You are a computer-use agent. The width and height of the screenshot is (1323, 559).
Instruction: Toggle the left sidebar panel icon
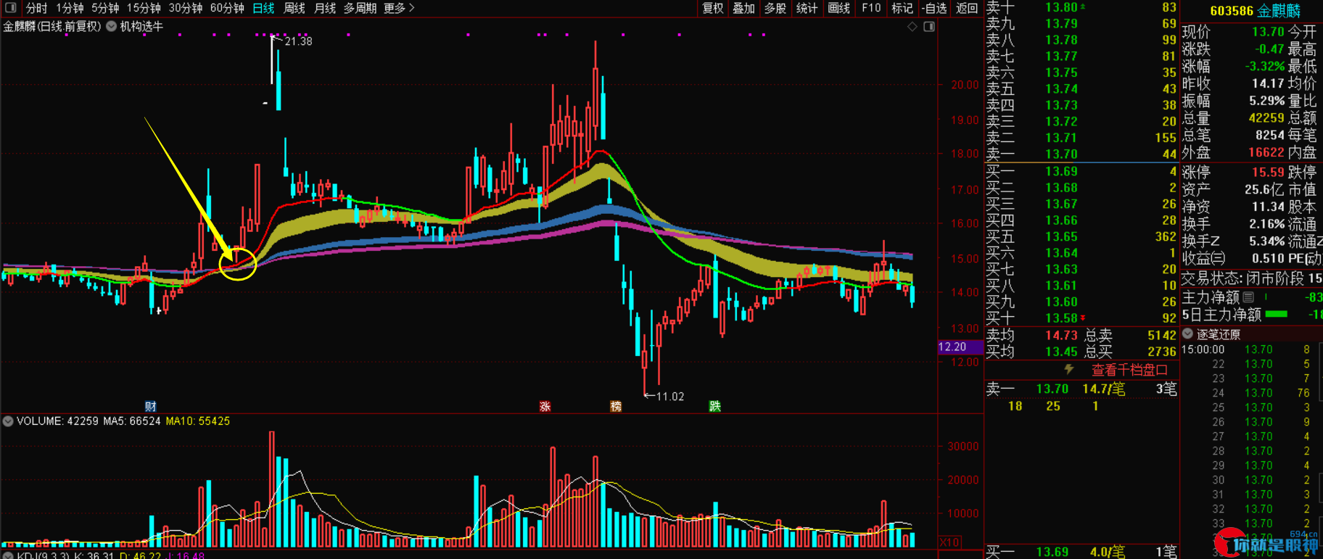[10, 8]
